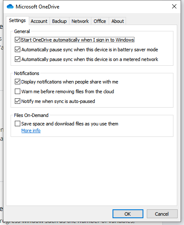184x225 pixels.
Task: Enable warning before removing files from cloud
Action: [17, 92]
